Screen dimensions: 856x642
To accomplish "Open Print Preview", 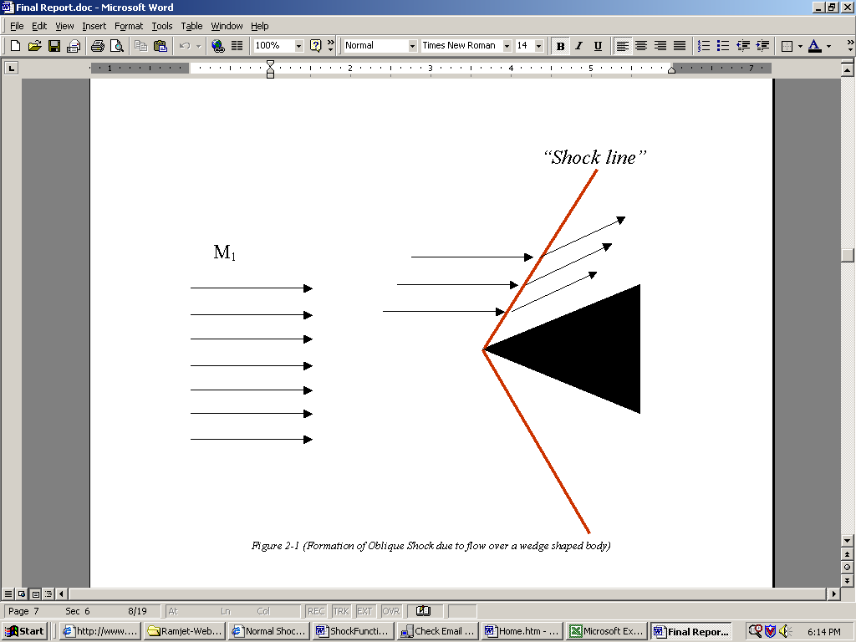I will tap(117, 46).
